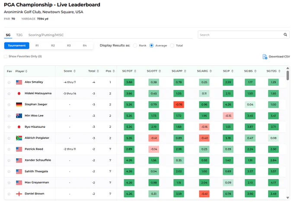This screenshot has height=202, width=294.
Task: Select the Tournament round filter
Action: point(17,45)
